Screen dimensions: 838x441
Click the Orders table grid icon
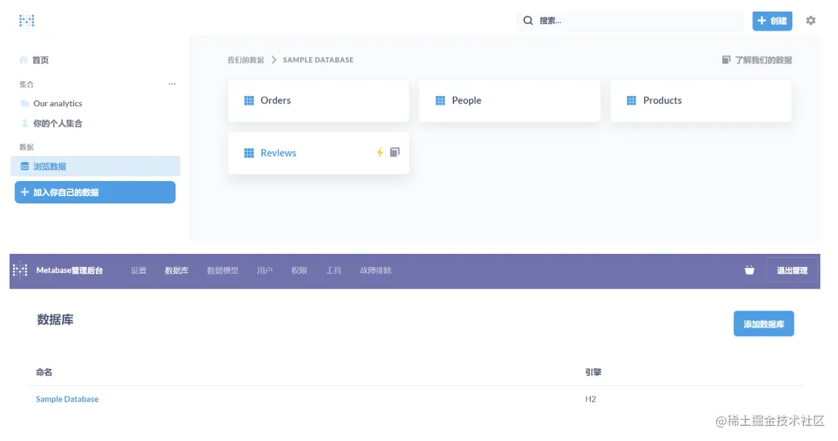coord(249,101)
